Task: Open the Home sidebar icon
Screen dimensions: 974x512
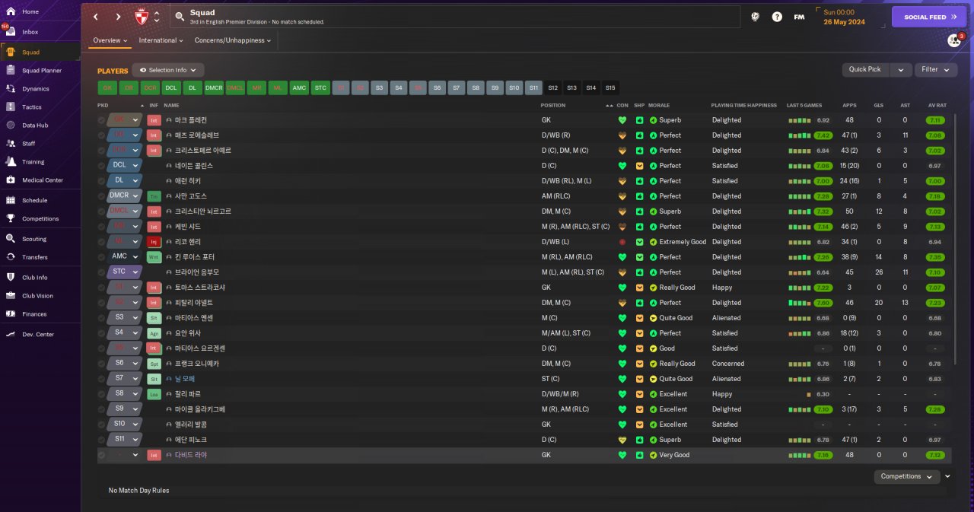Action: click(11, 11)
